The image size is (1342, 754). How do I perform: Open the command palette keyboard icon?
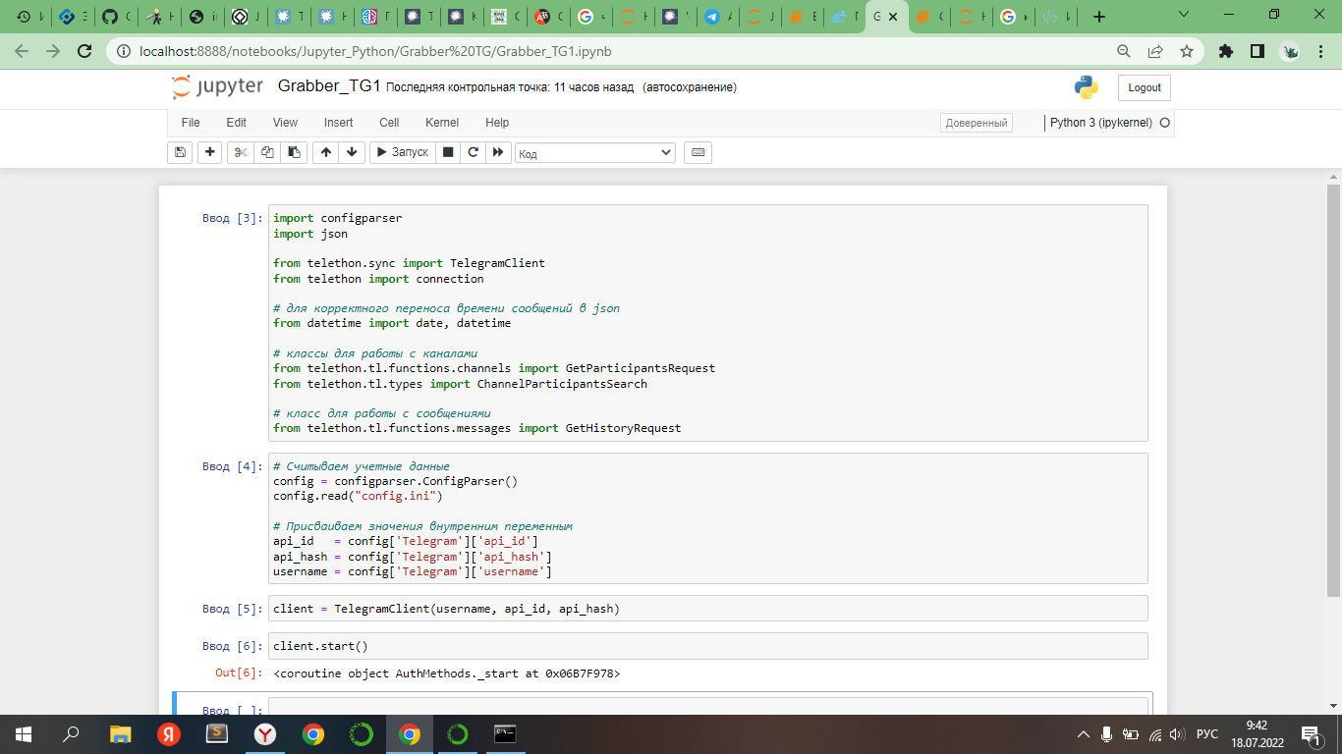[x=699, y=152]
